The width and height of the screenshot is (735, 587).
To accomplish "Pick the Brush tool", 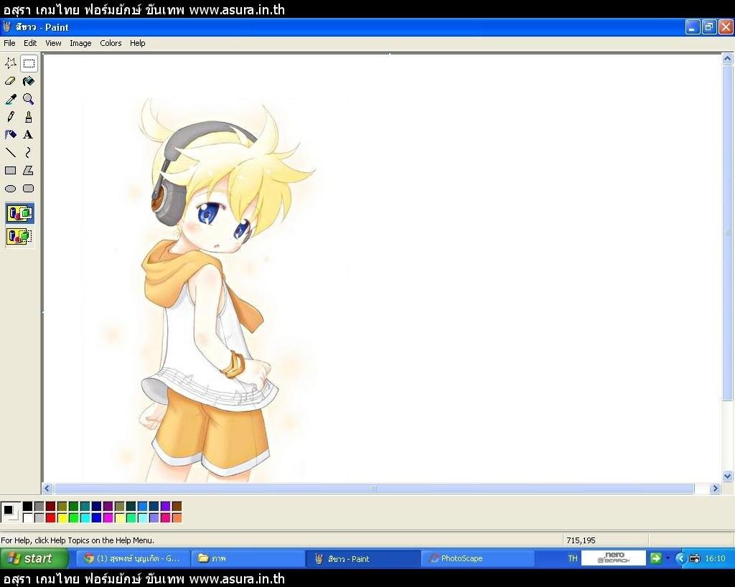I will pyautogui.click(x=29, y=117).
